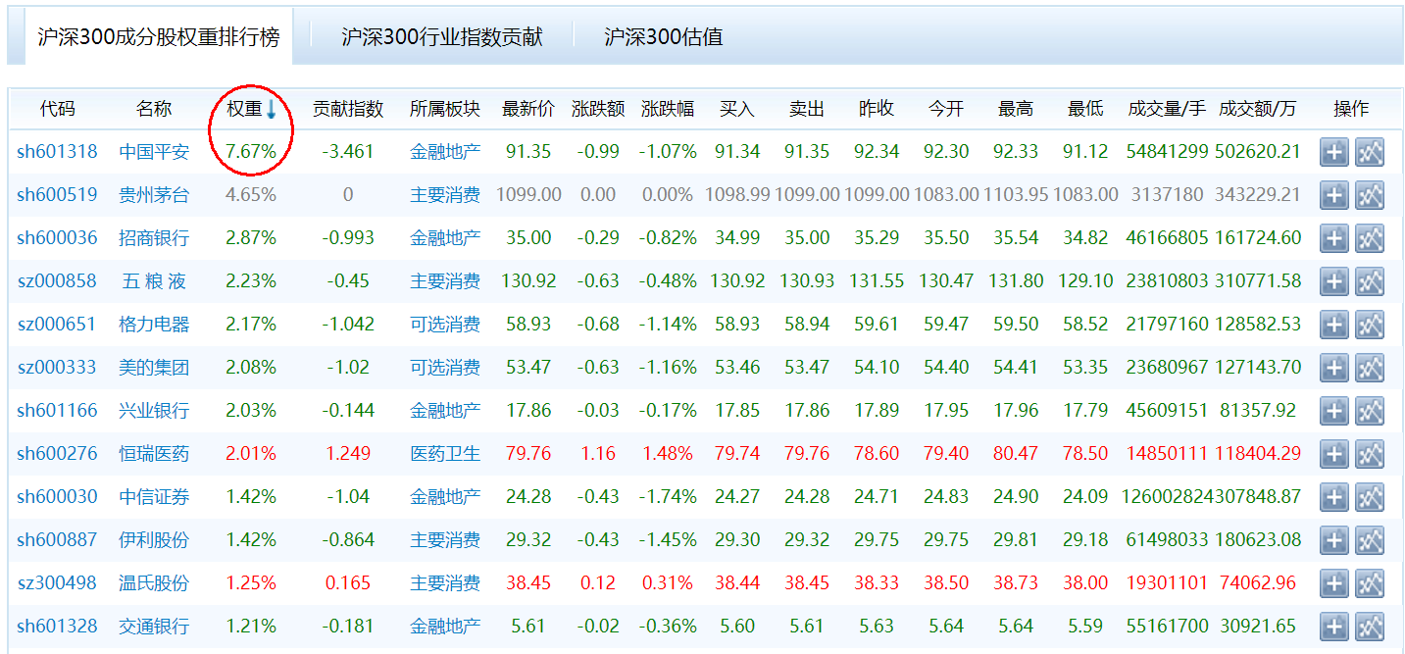The image size is (1405, 654).
Task: Open 美的集团 chart icon
Action: click(x=1370, y=368)
